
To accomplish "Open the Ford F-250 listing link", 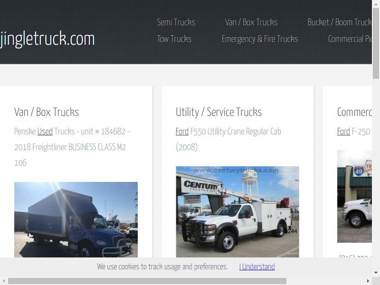I will click(x=354, y=132).
